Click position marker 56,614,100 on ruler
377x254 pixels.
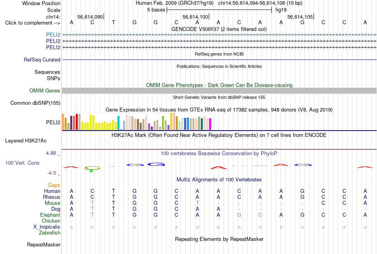point(196,17)
